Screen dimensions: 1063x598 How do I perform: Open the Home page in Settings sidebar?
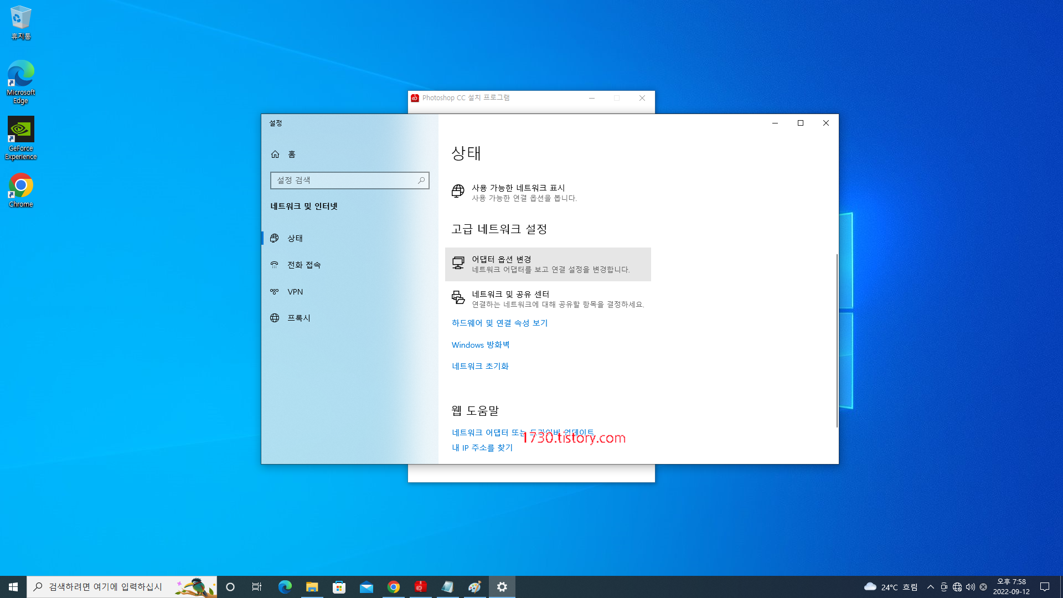coord(291,154)
